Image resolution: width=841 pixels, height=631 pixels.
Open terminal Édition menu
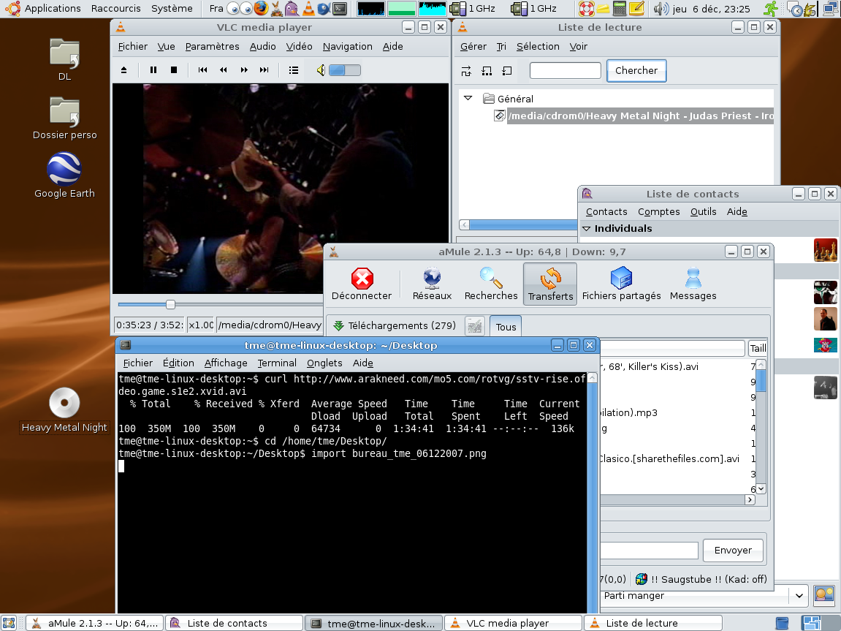(x=178, y=363)
